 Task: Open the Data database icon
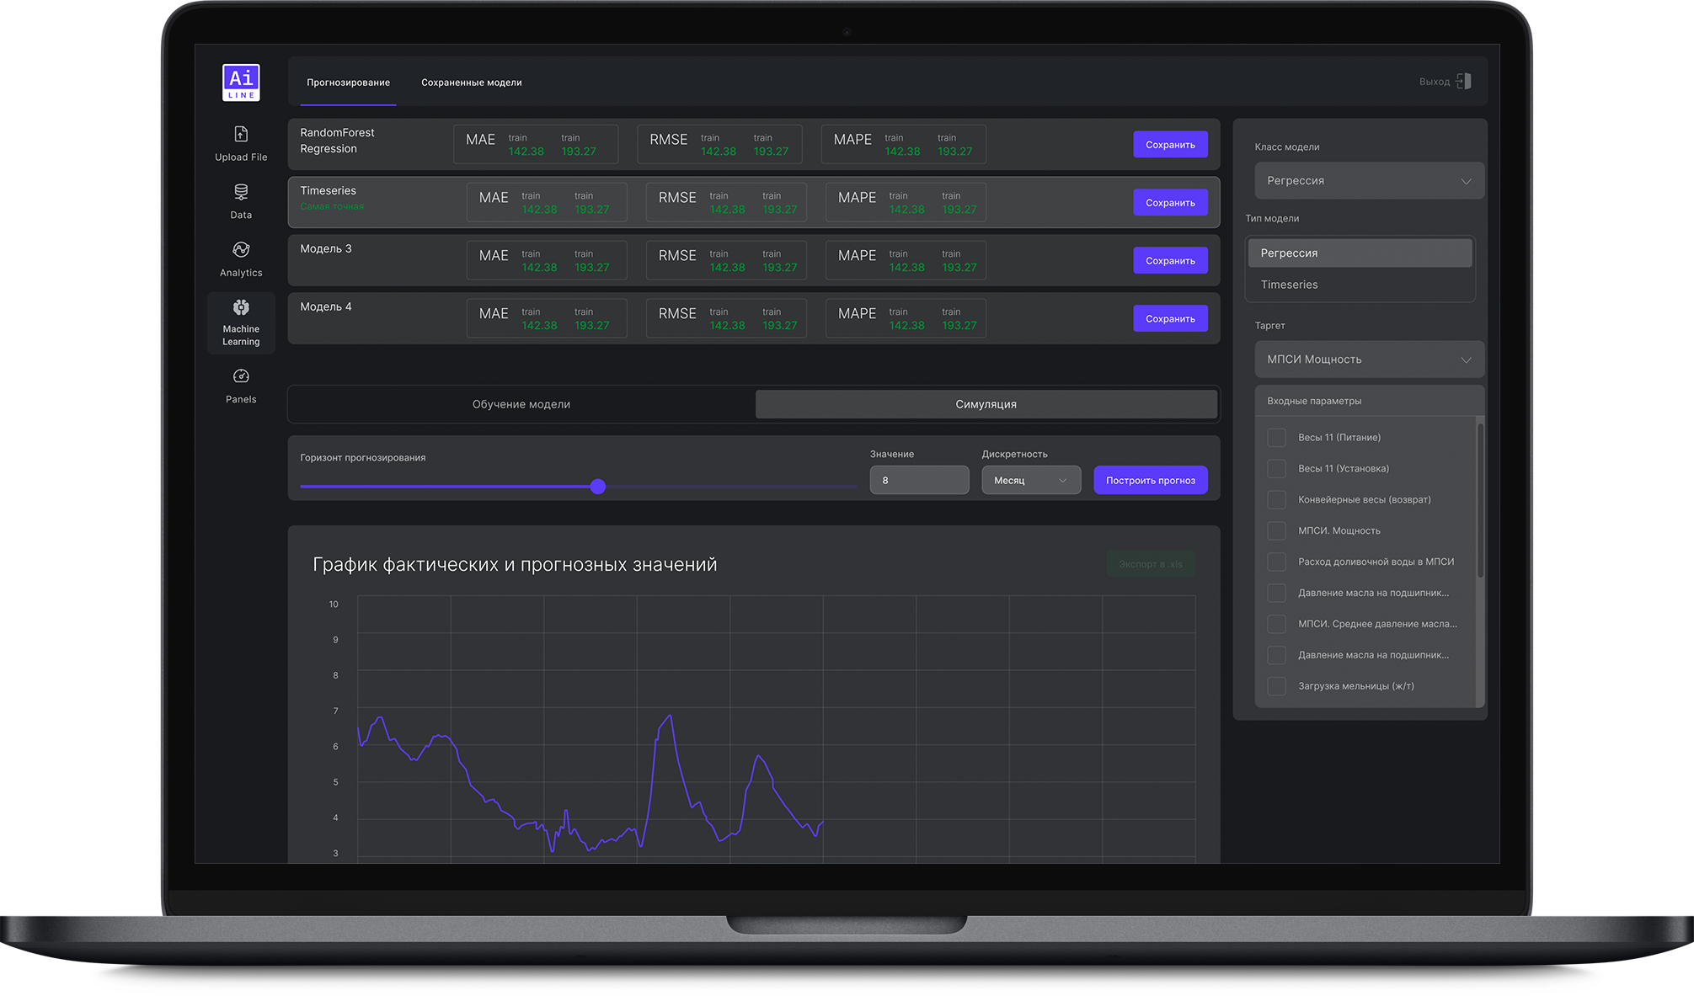241,192
